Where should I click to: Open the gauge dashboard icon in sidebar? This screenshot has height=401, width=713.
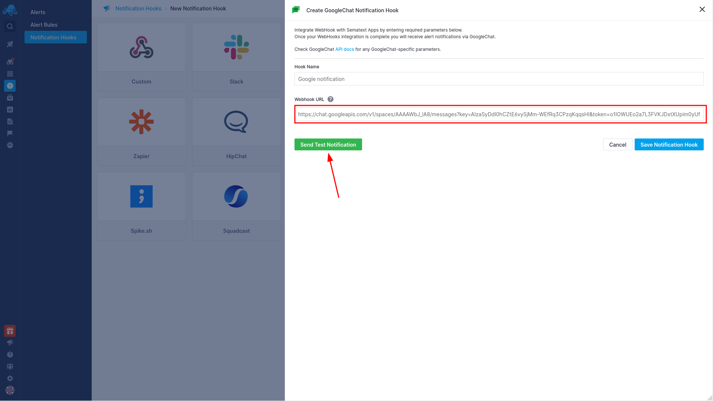coord(10,145)
